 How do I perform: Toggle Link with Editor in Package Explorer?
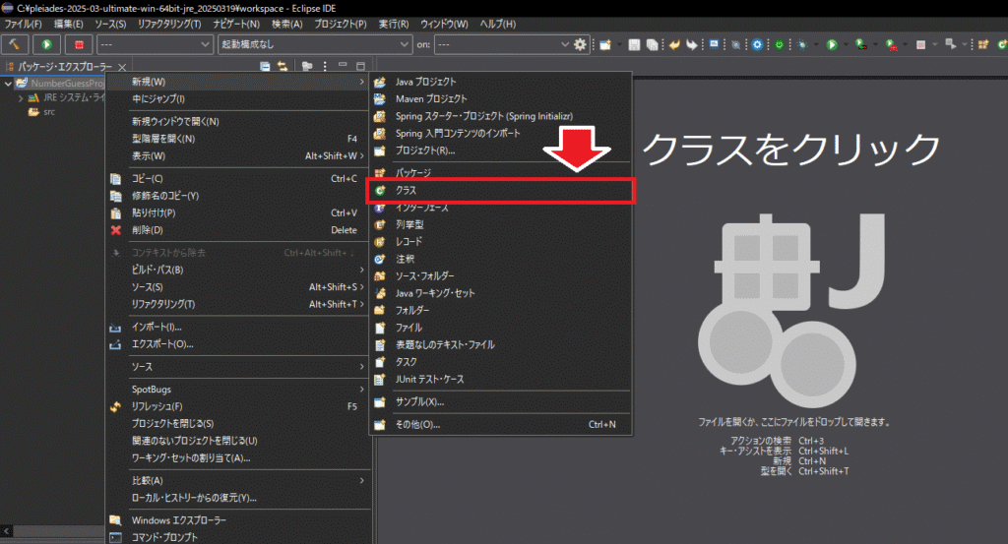pos(283,66)
